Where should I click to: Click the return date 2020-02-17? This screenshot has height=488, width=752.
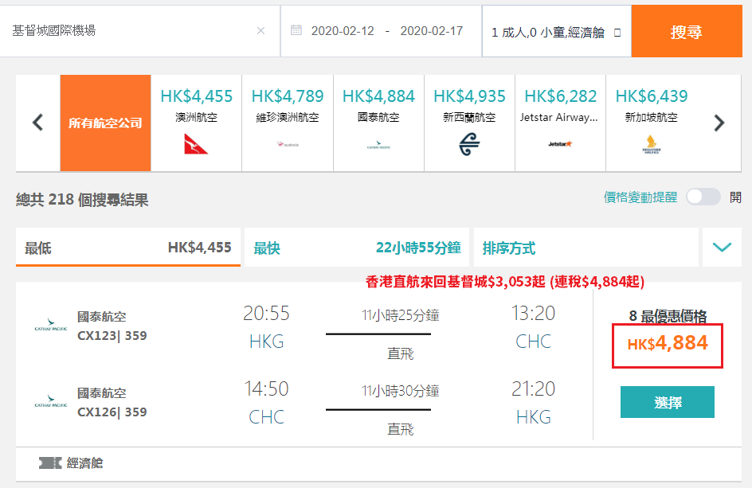(432, 31)
